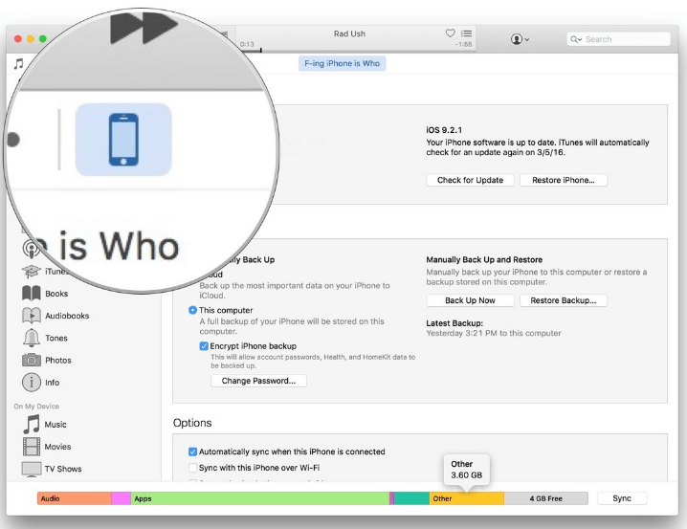Click the -1:55 remaining time text

(463, 44)
